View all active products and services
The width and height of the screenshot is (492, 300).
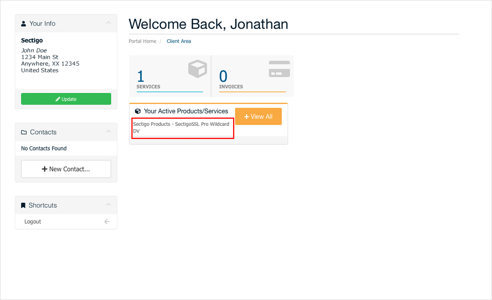coord(258,117)
